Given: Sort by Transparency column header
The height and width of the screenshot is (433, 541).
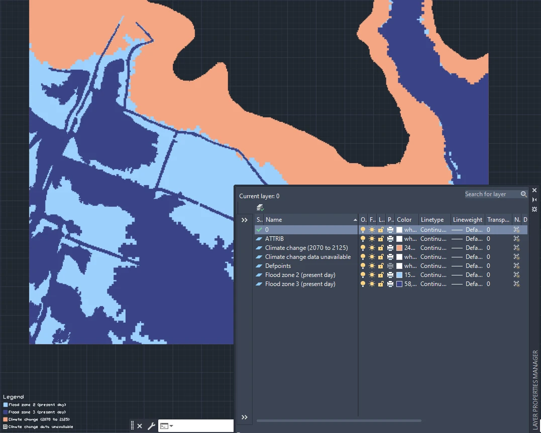Looking at the screenshot, I should 498,220.
